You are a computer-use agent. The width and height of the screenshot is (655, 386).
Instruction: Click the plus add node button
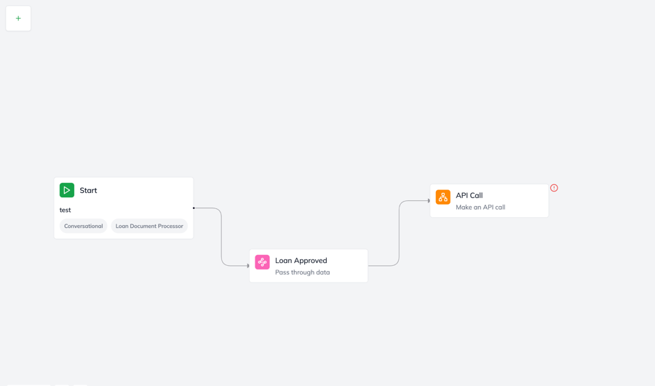coord(18,18)
